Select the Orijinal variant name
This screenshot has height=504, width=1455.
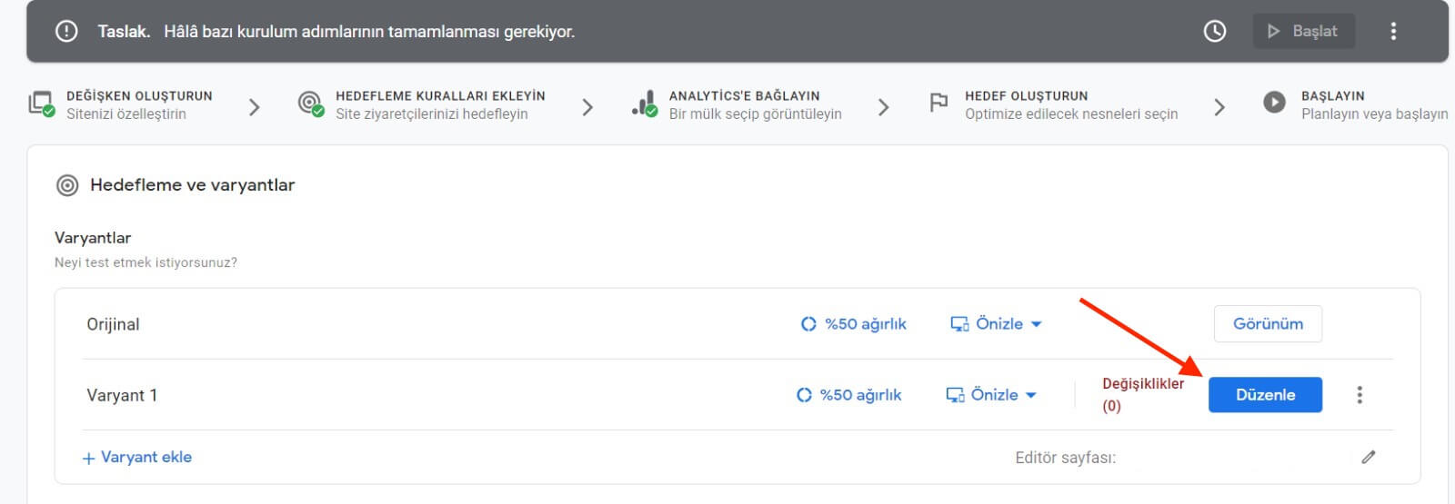coord(113,324)
